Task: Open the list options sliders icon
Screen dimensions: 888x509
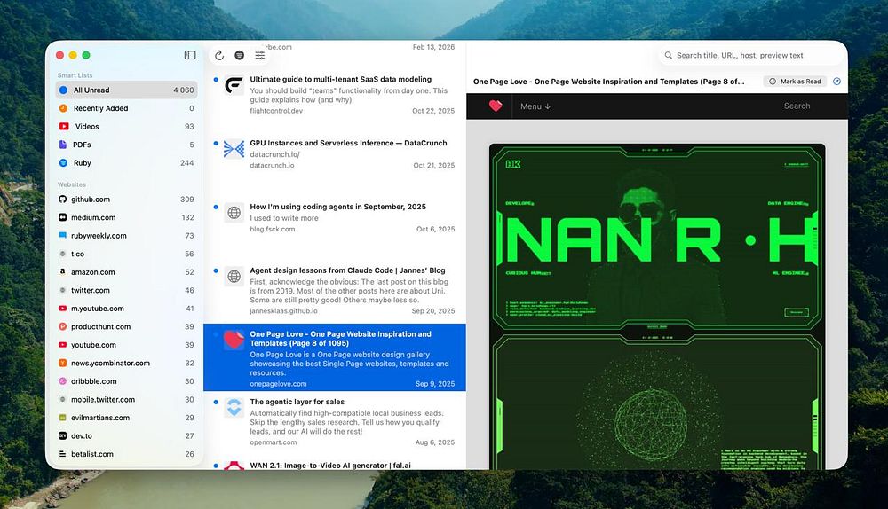Action: click(260, 55)
